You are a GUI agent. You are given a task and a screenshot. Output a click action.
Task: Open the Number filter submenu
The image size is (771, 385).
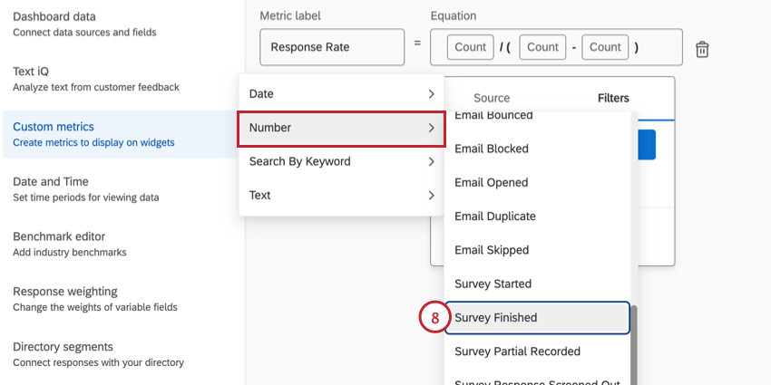[341, 128]
